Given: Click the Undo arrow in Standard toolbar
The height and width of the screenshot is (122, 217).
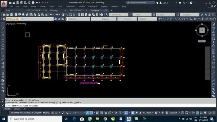Looking at the screenshot, I should pyautogui.click(x=51, y=15).
